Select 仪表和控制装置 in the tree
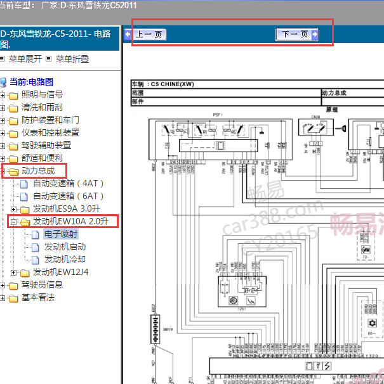The image size is (384, 384). [50, 132]
